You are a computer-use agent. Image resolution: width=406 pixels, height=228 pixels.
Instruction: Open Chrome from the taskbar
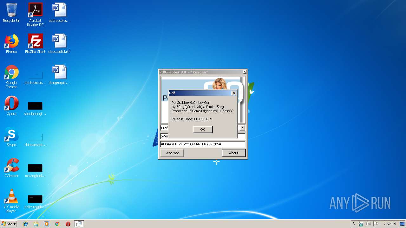[57, 224]
